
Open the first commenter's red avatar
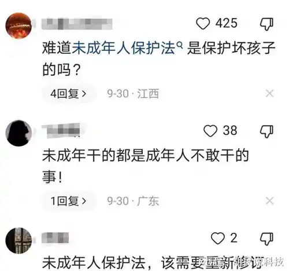[18, 25]
